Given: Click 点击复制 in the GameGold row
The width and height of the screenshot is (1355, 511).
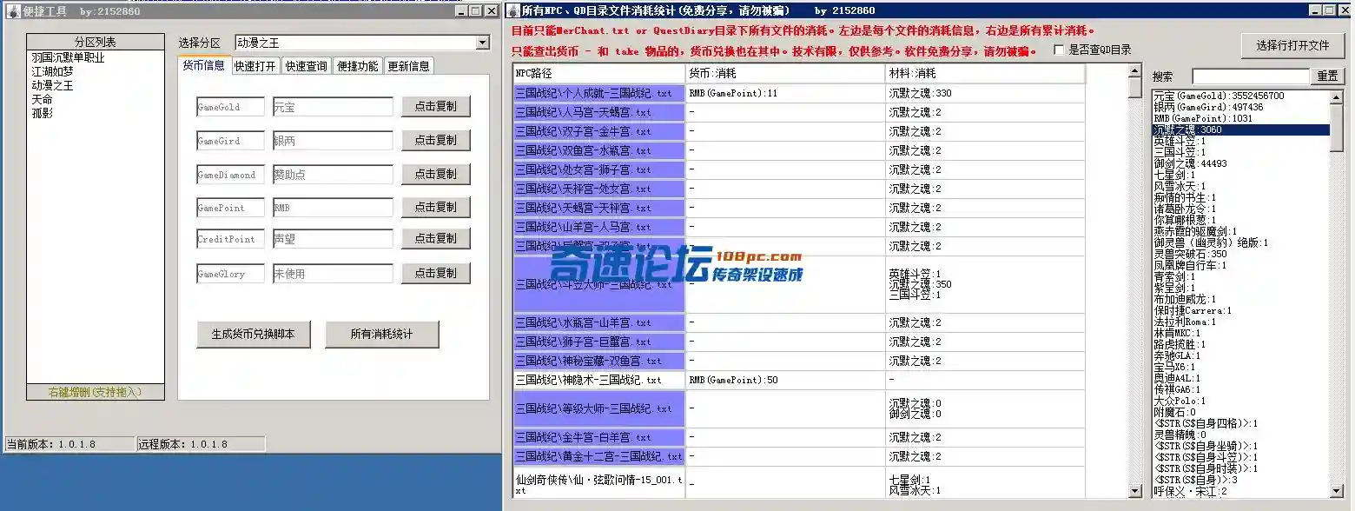Looking at the screenshot, I should pyautogui.click(x=435, y=107).
